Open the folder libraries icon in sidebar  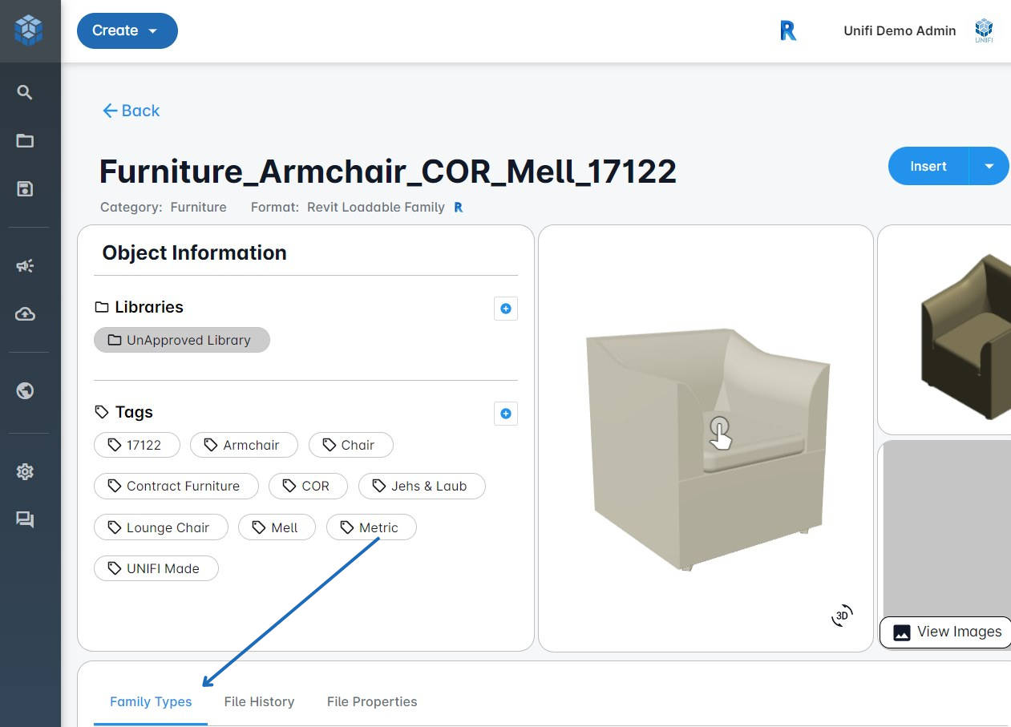pyautogui.click(x=25, y=141)
